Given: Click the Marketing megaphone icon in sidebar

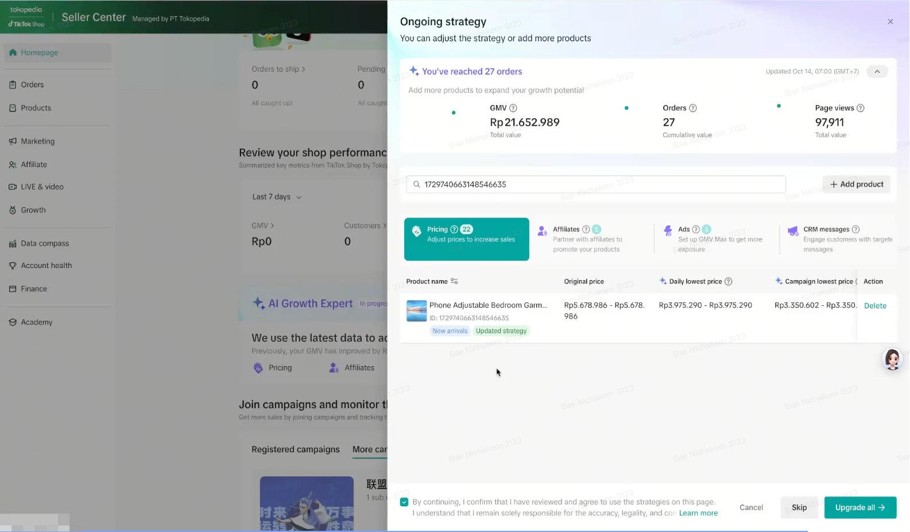Looking at the screenshot, I should 13,141.
